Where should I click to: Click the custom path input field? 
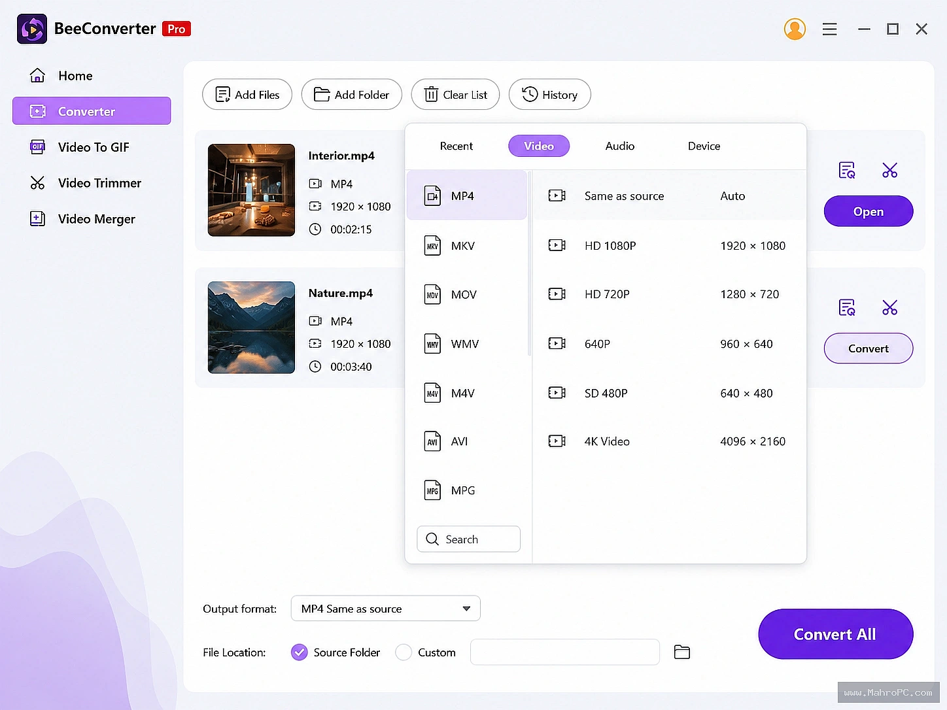[x=565, y=652]
